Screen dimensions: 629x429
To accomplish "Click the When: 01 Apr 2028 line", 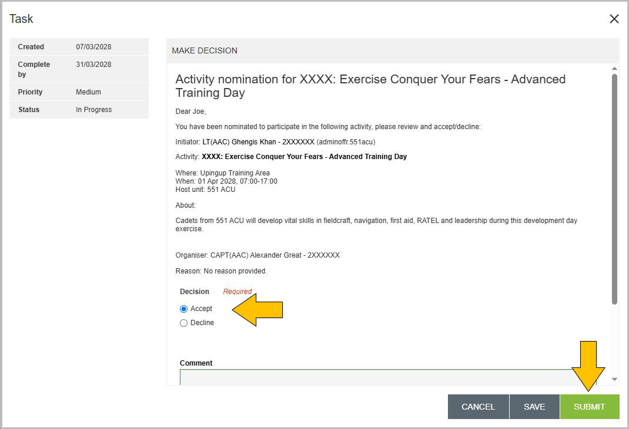I will [226, 181].
